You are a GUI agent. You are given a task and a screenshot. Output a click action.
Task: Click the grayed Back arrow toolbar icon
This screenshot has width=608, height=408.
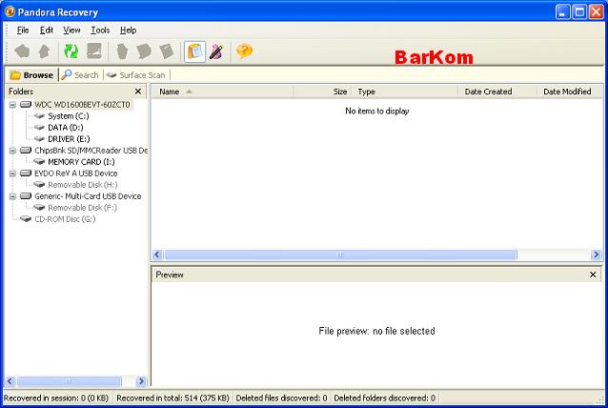(22, 51)
